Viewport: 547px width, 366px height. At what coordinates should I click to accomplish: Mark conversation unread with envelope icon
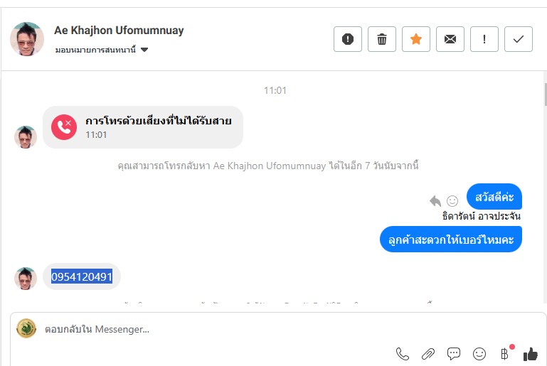(x=450, y=39)
